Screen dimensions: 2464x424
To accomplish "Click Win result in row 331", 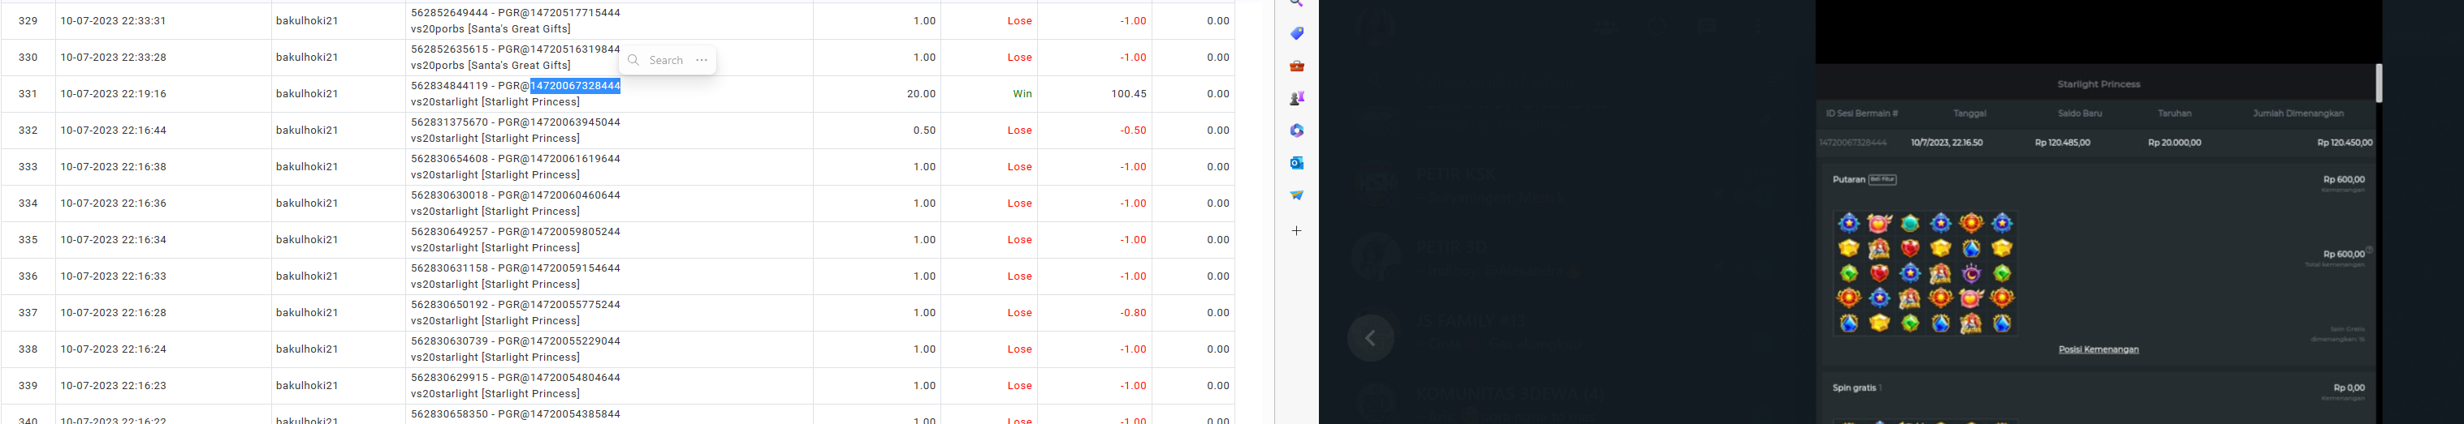I will click(1022, 93).
